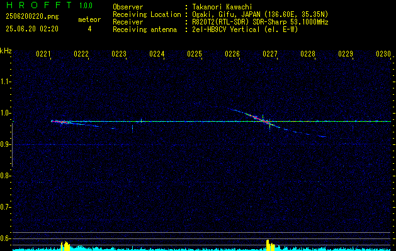The width and height of the screenshot is (396, 251).
Task: Click the 0226 time marker
Action: (232, 54)
